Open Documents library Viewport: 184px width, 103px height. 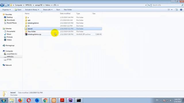point(11,31)
